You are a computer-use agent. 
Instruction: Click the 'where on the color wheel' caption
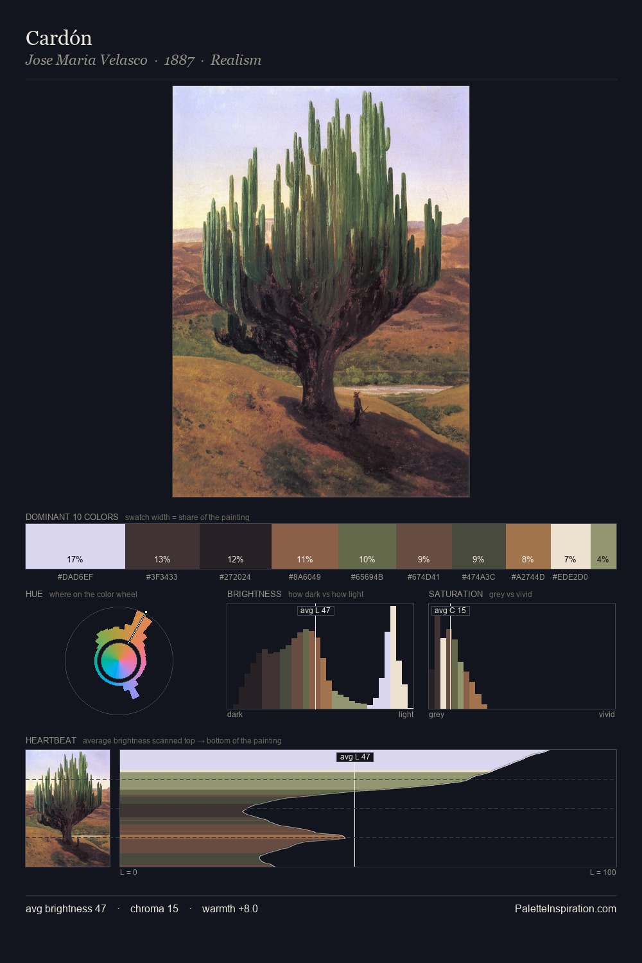93,594
